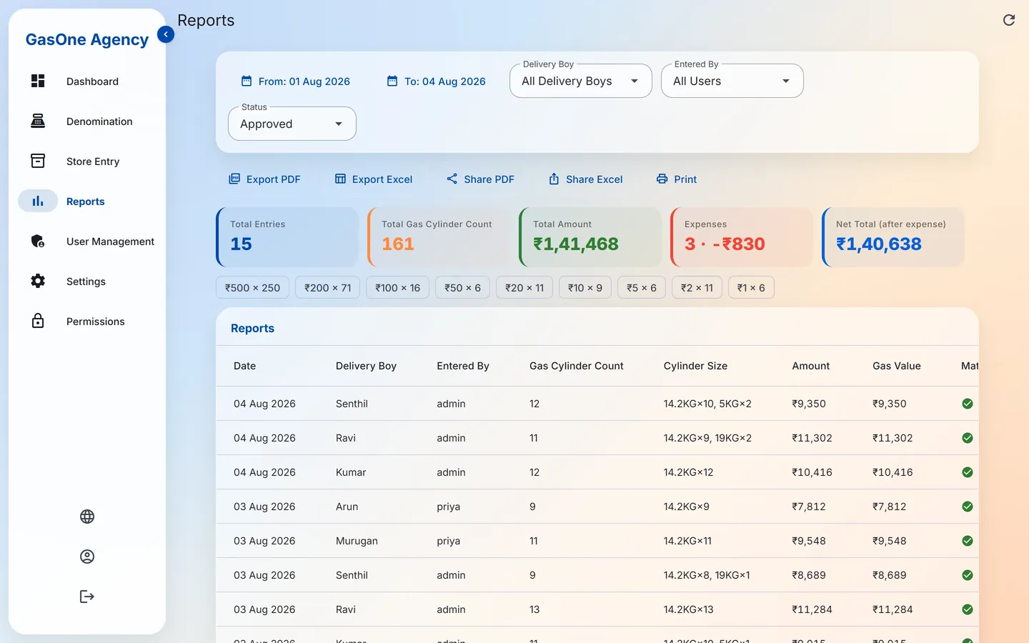Print the report

(x=677, y=179)
